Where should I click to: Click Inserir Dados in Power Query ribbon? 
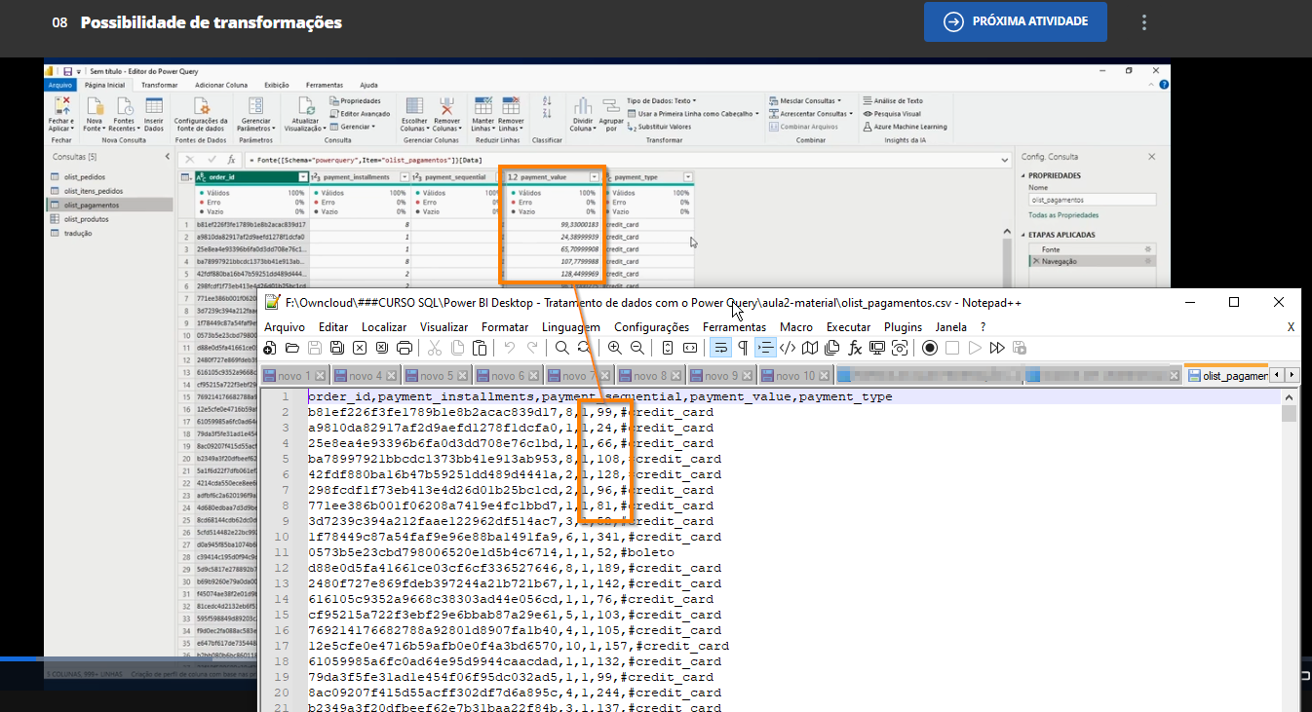pos(153,113)
